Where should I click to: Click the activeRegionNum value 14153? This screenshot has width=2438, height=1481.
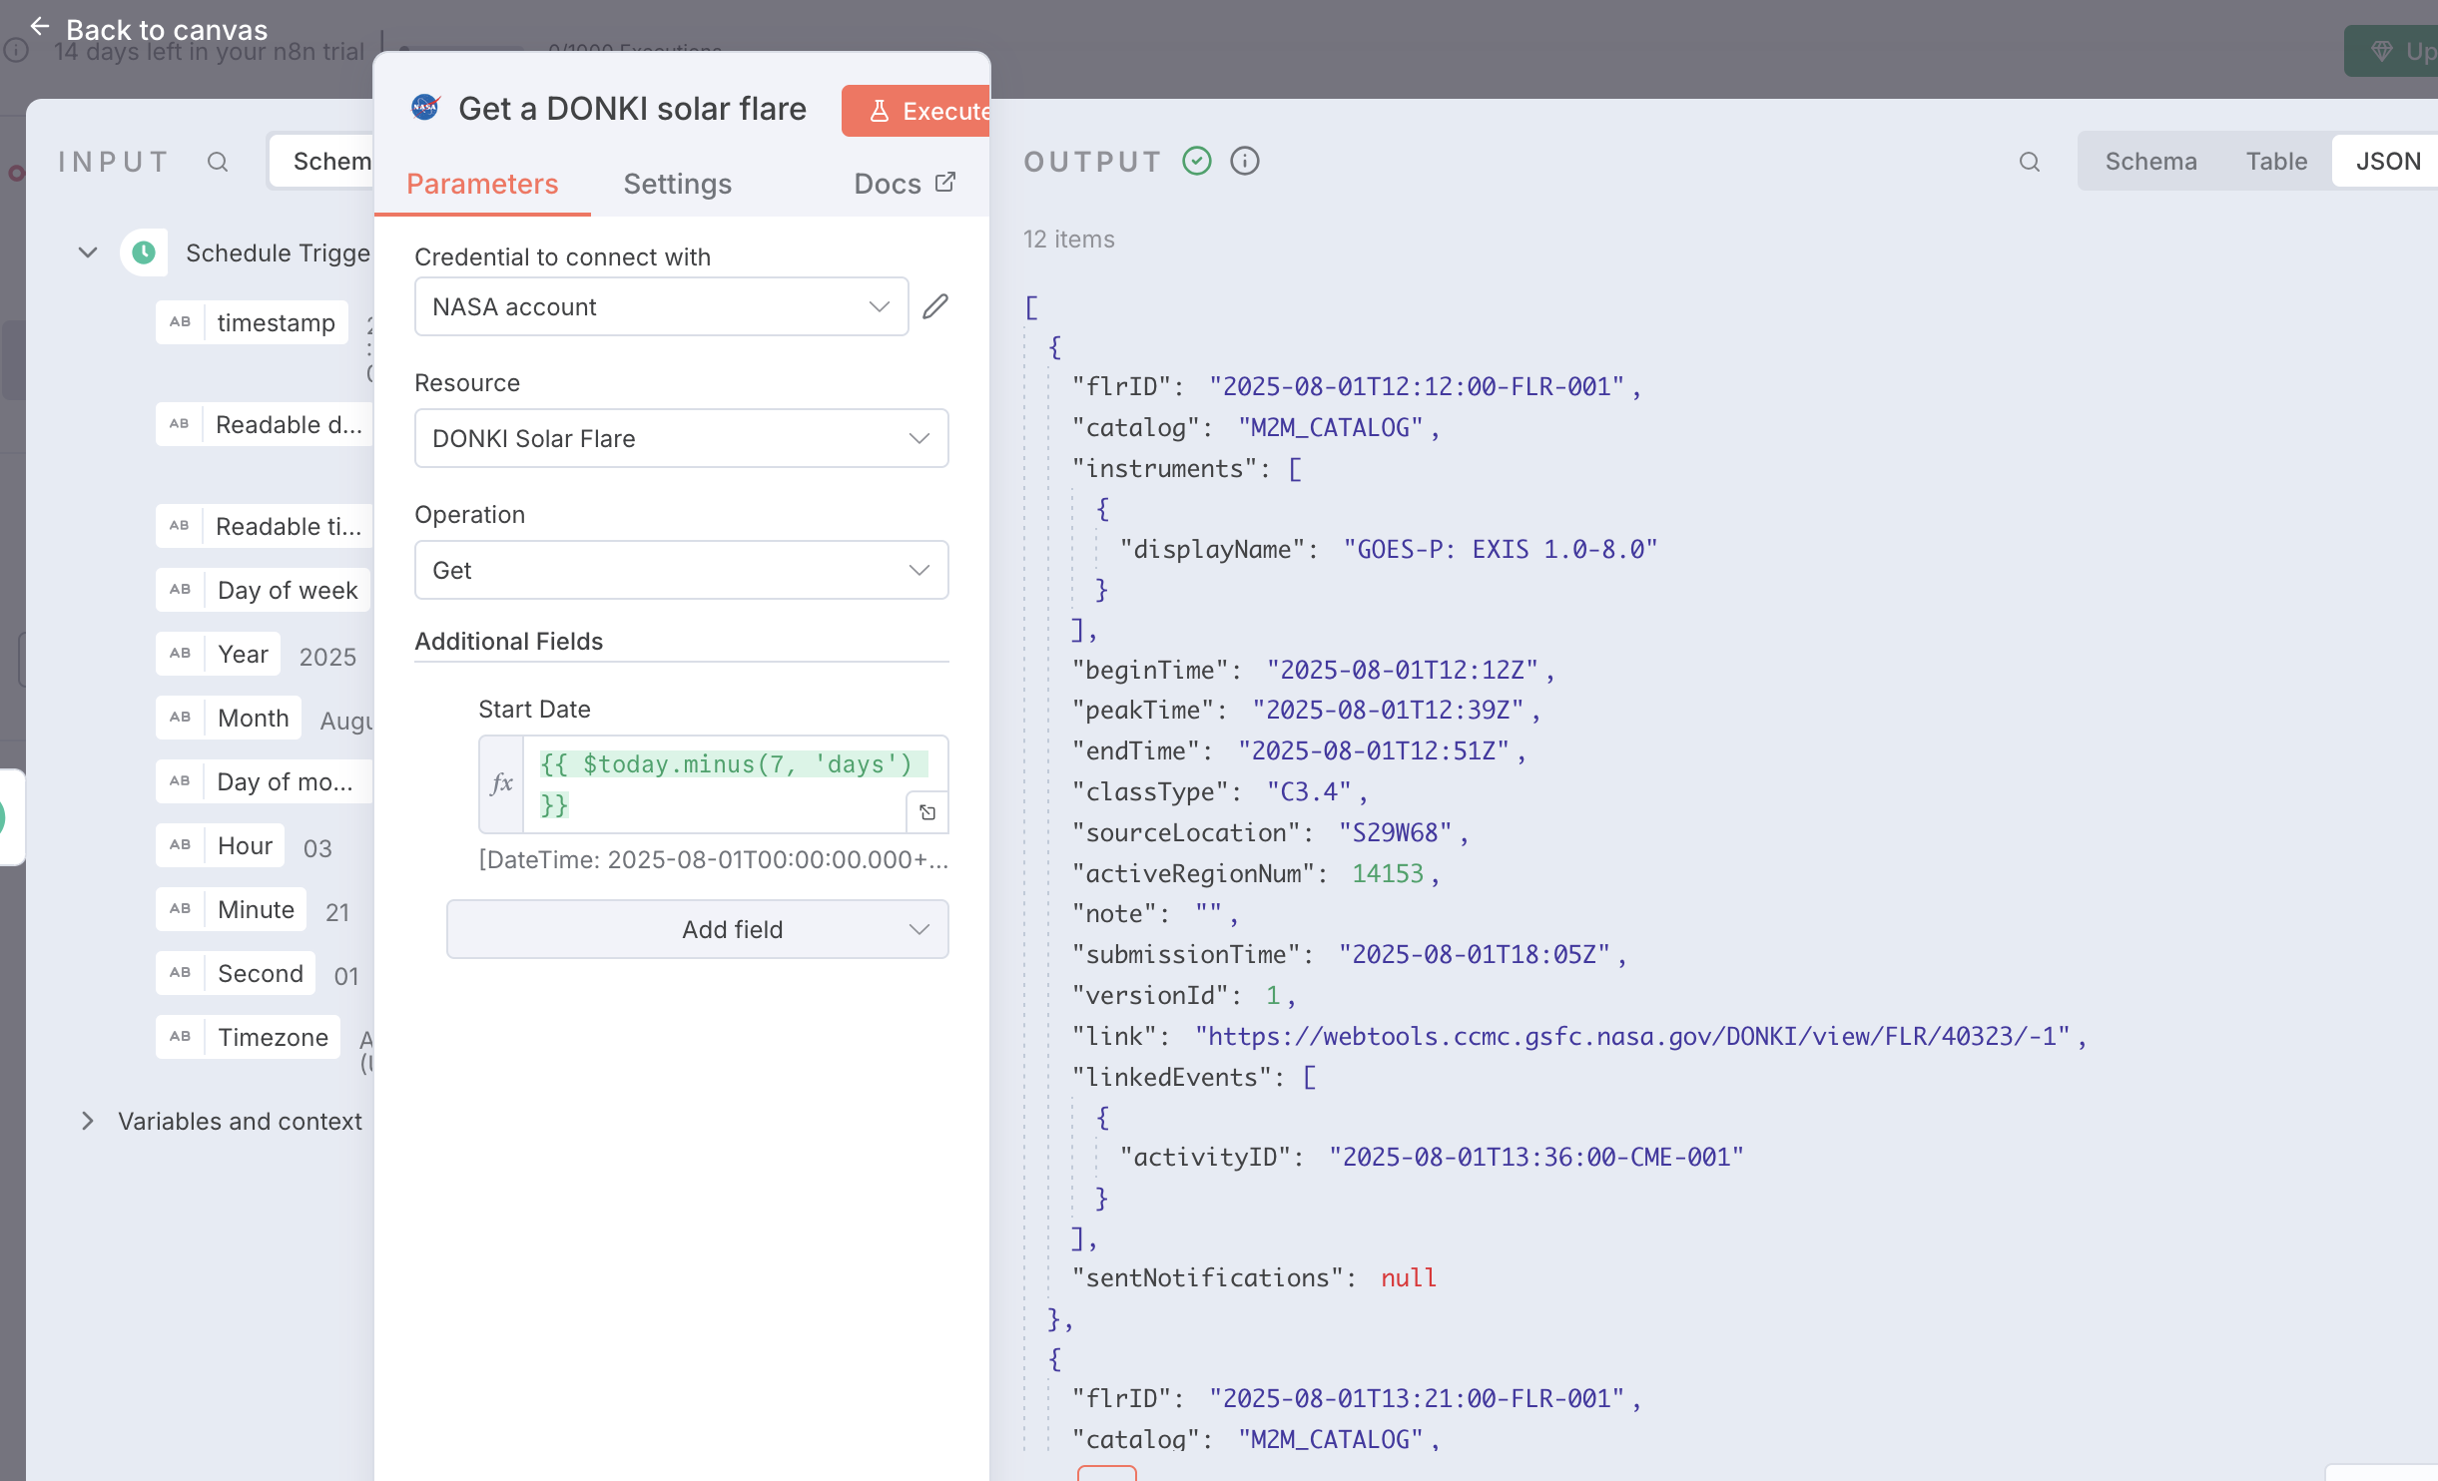[x=1388, y=873]
